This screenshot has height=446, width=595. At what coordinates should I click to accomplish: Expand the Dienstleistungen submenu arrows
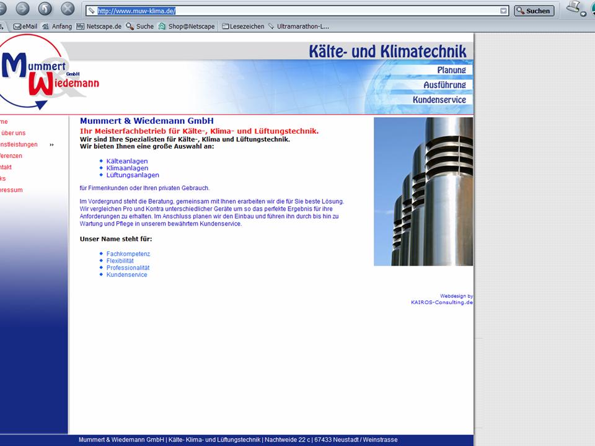point(51,145)
